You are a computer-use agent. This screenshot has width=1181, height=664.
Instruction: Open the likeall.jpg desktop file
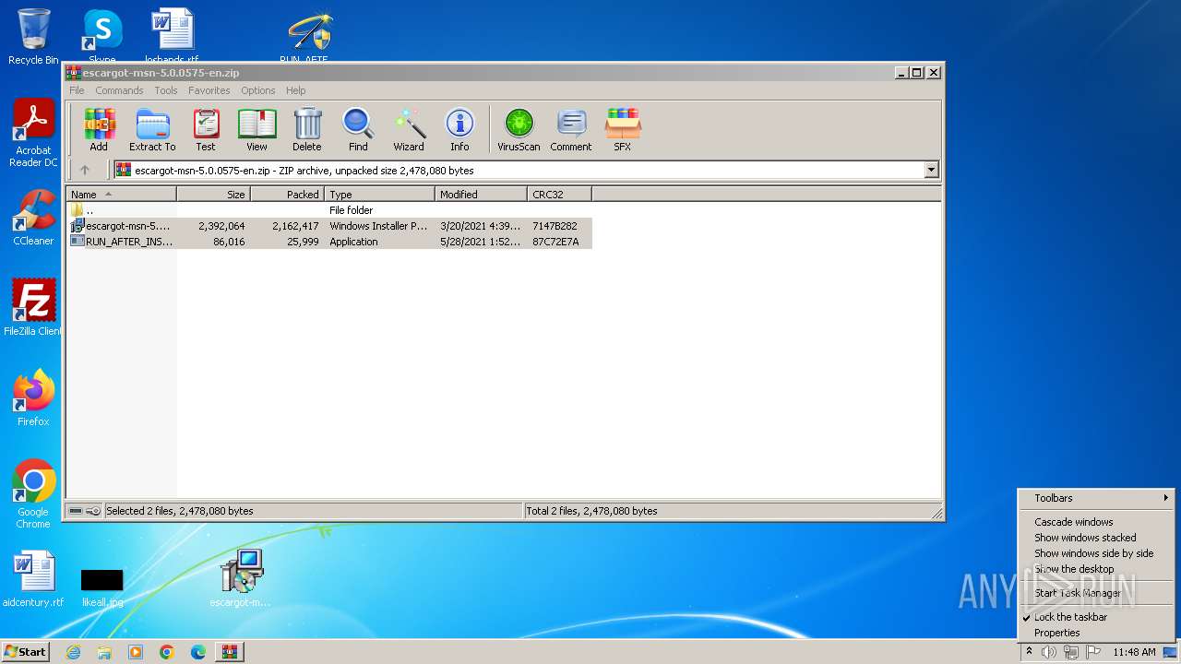coord(101,587)
